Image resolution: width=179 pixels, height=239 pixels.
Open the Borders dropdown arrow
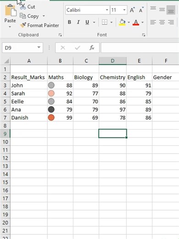click(112, 23)
